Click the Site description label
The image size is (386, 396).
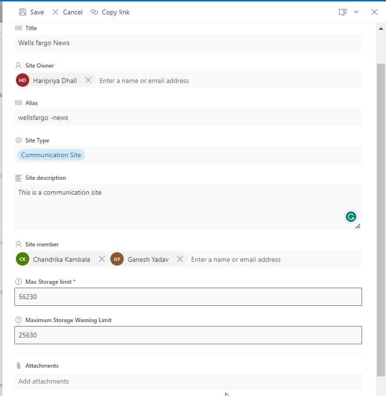(x=46, y=178)
